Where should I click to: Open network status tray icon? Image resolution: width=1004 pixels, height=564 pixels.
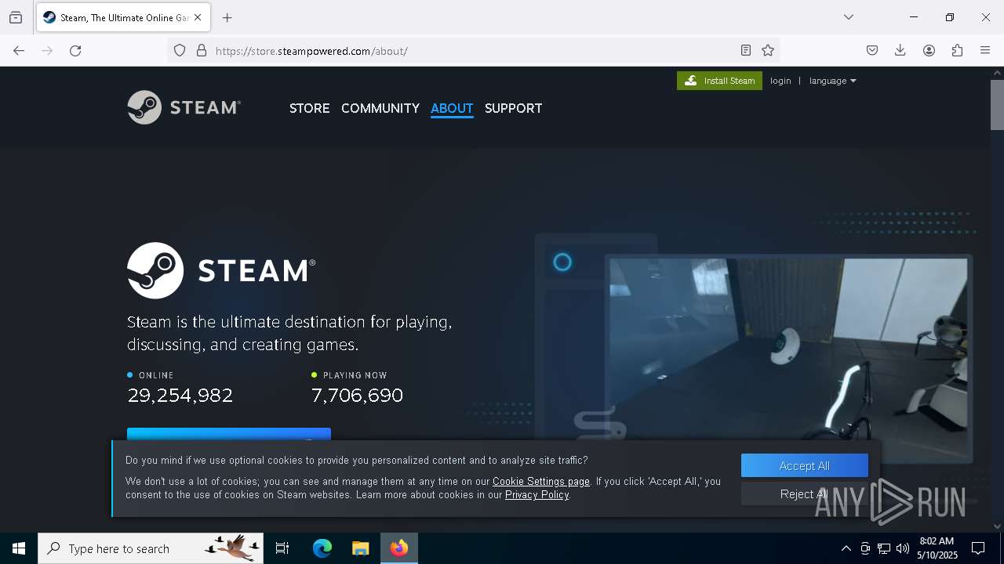point(884,548)
